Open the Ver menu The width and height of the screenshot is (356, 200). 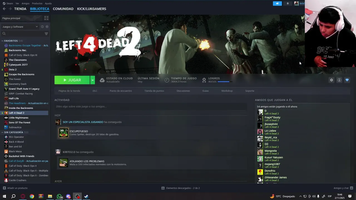tap(17, 3)
